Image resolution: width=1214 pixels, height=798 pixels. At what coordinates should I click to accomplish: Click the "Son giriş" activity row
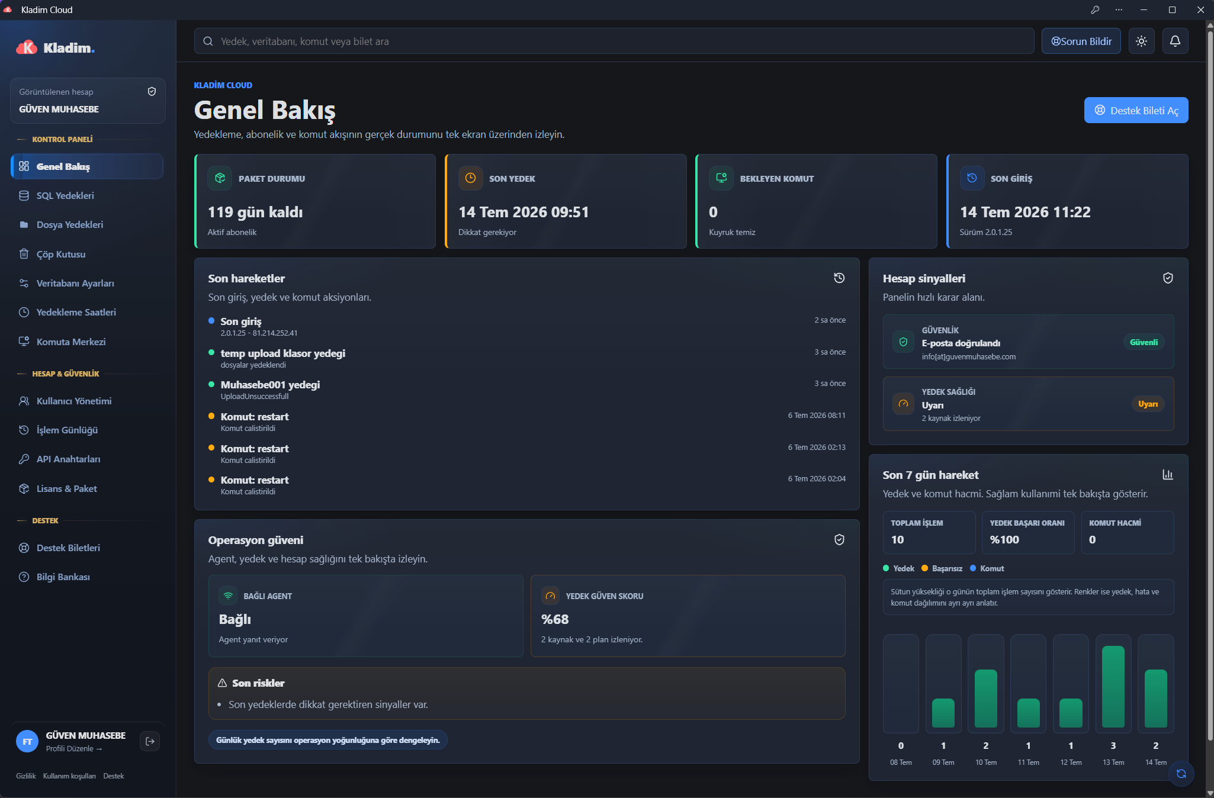pos(527,326)
